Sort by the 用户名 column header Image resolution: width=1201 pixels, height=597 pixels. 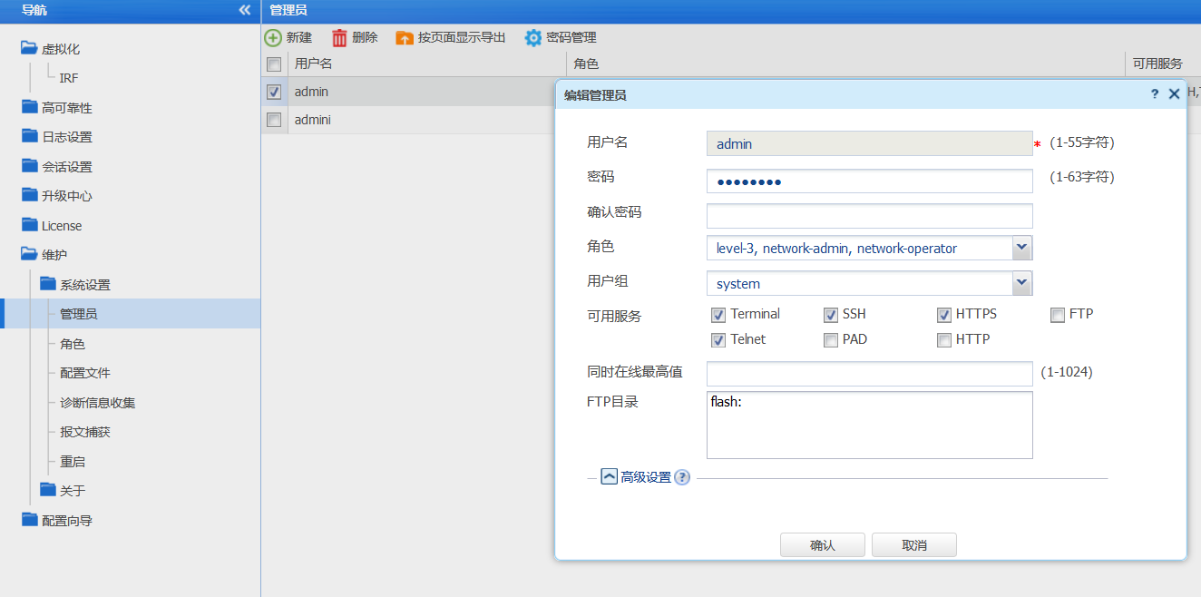(x=427, y=64)
